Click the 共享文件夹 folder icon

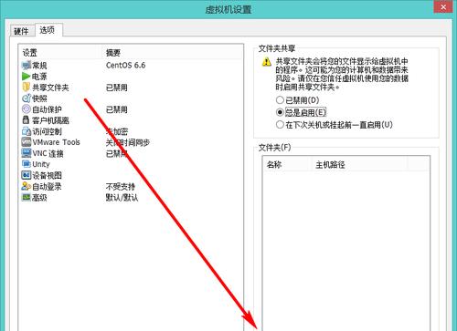[27, 88]
